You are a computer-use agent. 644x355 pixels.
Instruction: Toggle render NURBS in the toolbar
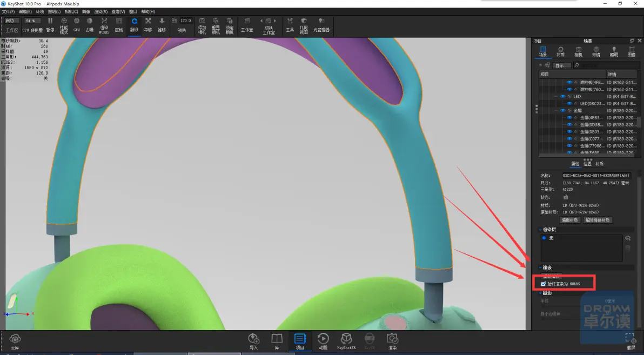point(104,25)
